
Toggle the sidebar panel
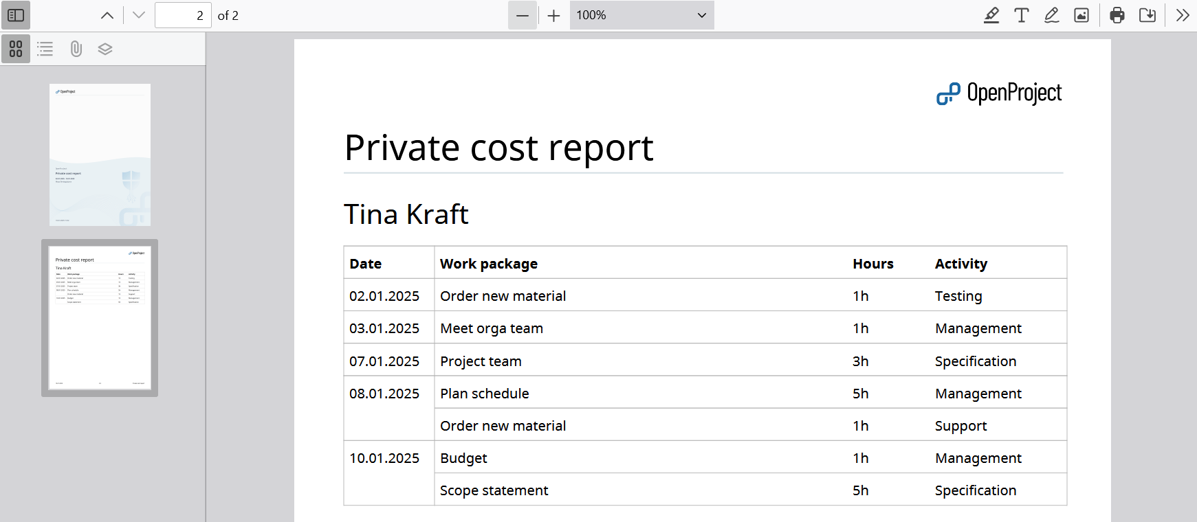[16, 15]
